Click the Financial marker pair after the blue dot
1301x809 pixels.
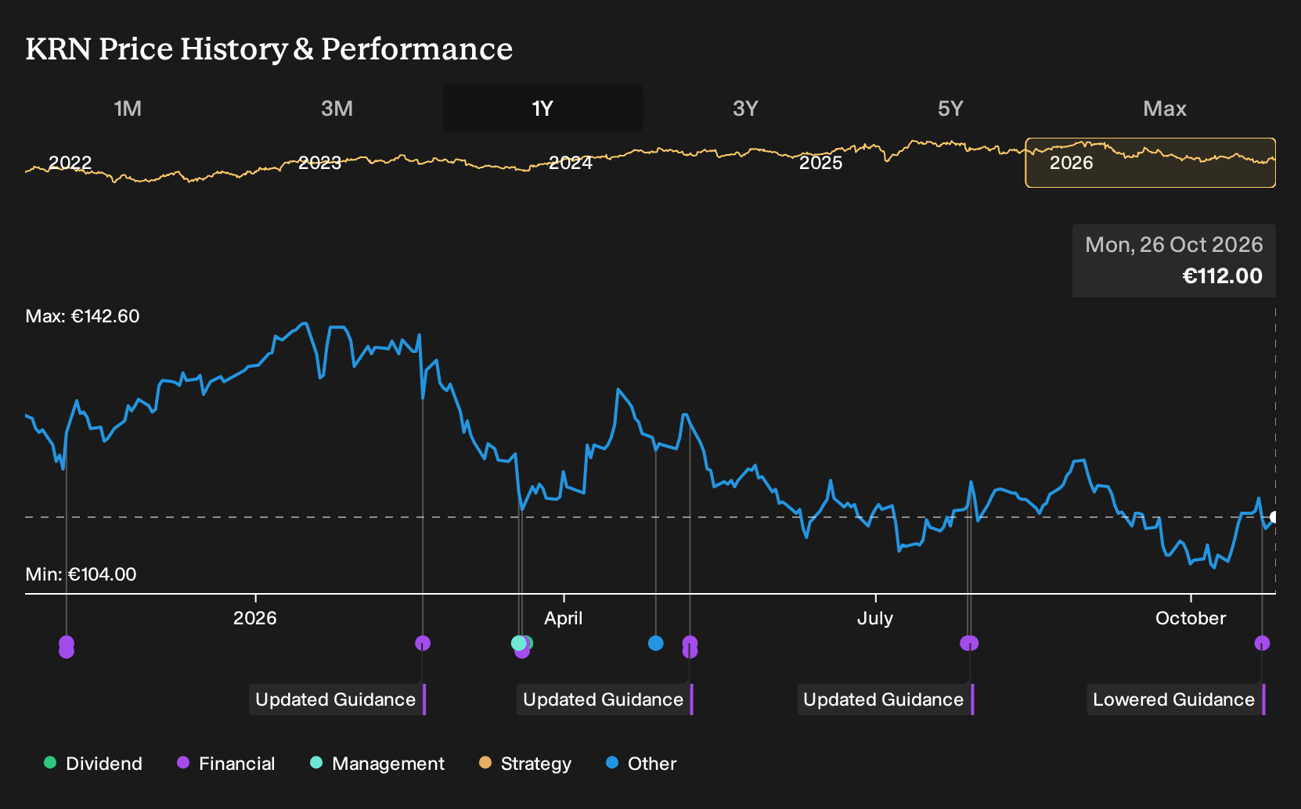pyautogui.click(x=690, y=647)
